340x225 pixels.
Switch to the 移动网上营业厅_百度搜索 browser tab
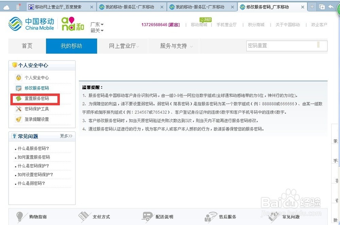[58, 7]
